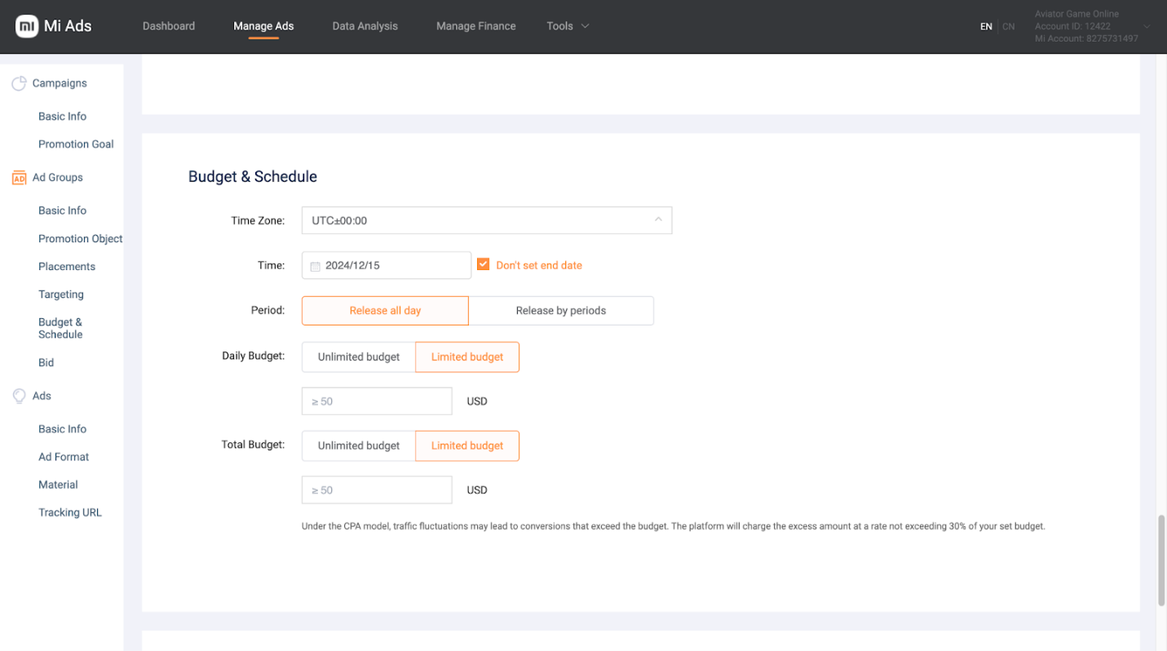Viewport: 1167px width, 651px height.
Task: Click the Mi Ads logo icon
Action: tap(28, 26)
